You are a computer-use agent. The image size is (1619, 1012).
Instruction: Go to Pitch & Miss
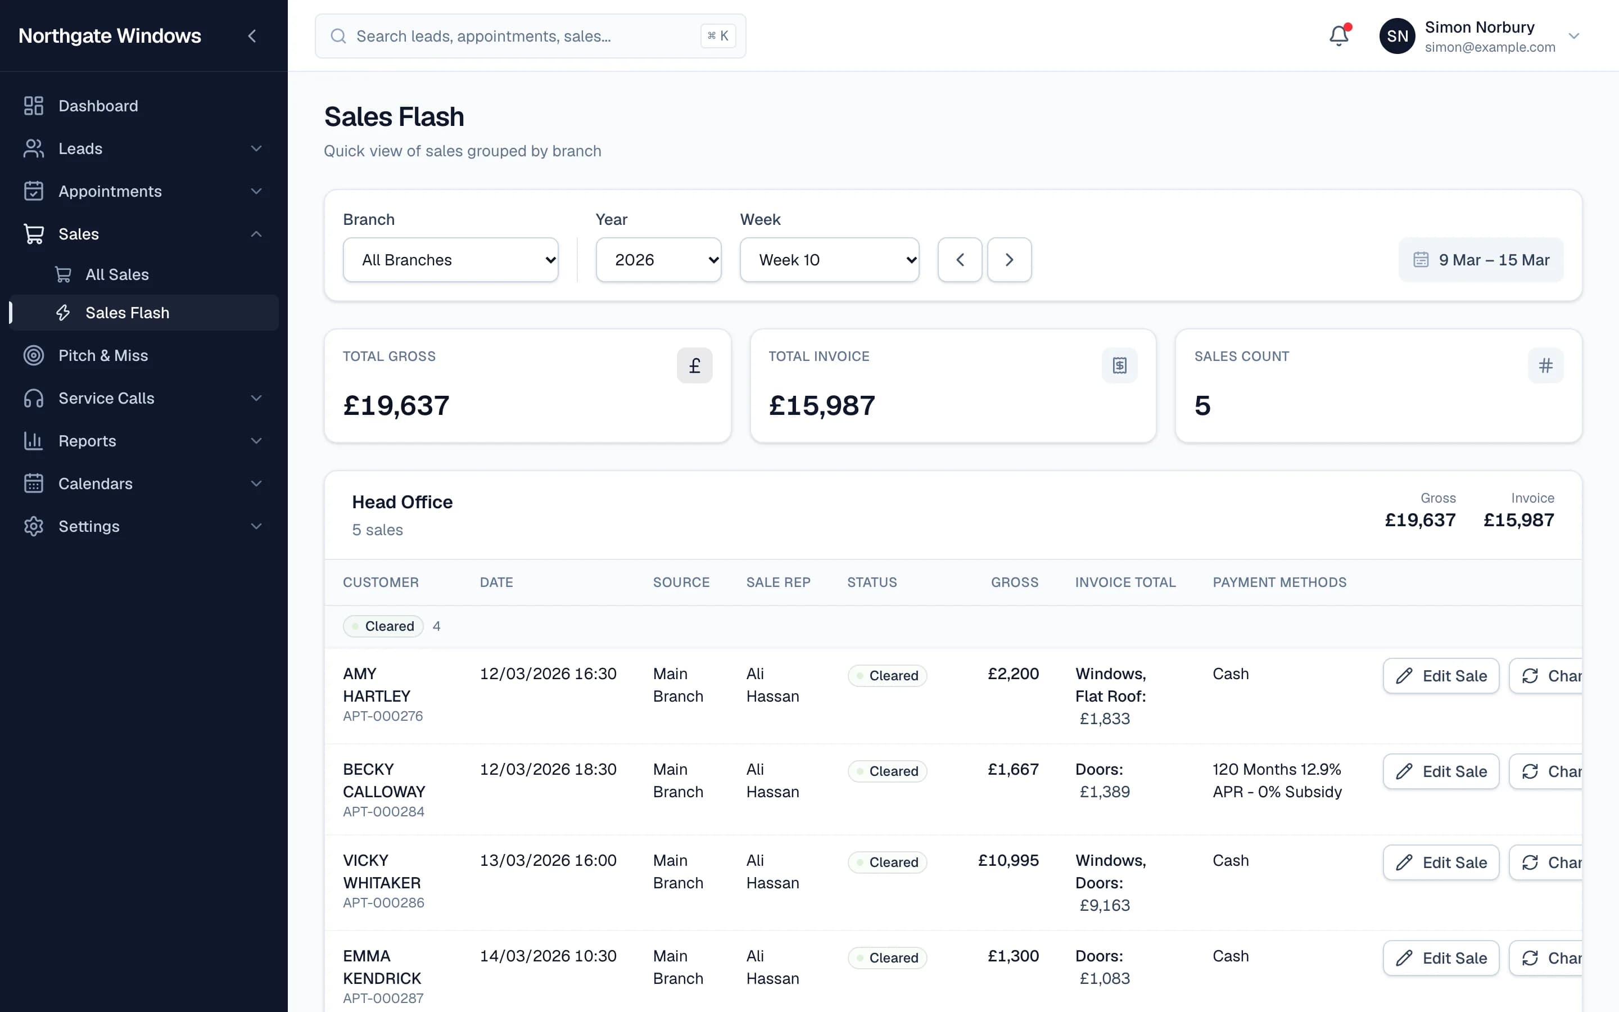(x=144, y=355)
